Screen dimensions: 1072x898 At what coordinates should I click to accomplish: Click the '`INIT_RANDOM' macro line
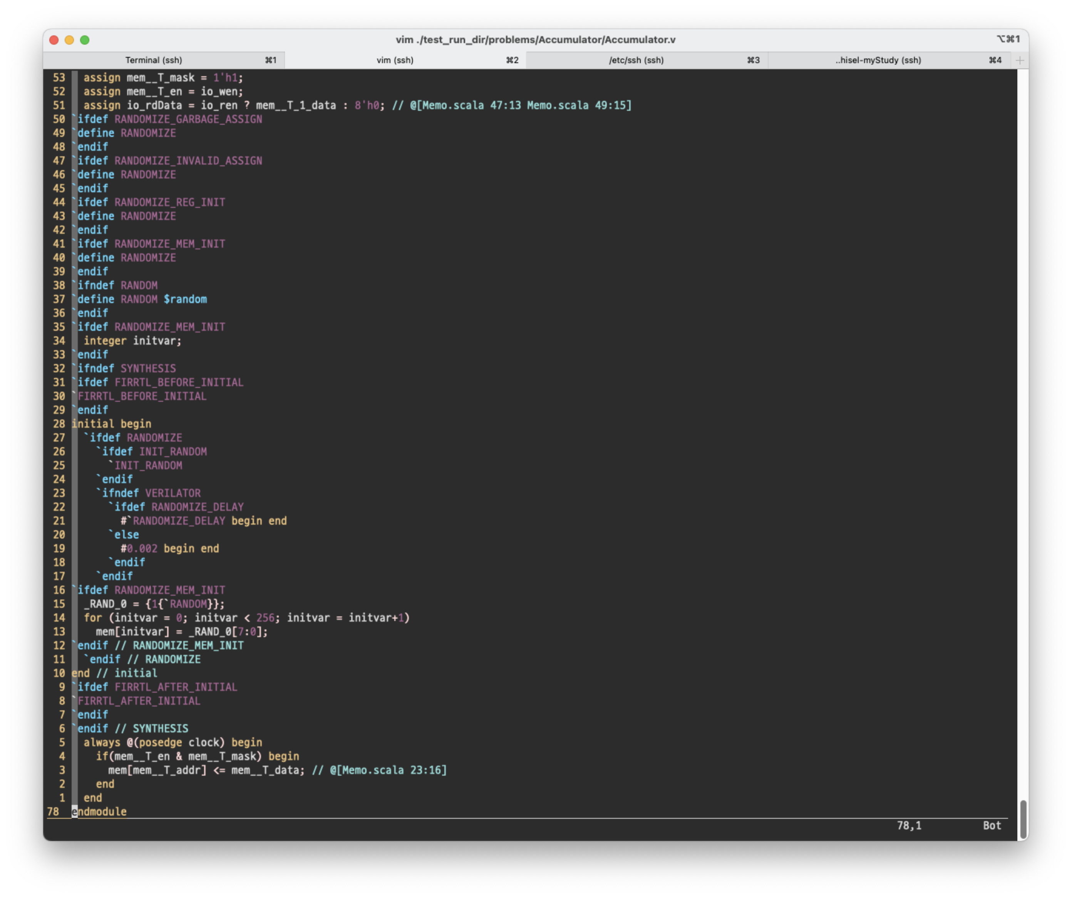146,465
